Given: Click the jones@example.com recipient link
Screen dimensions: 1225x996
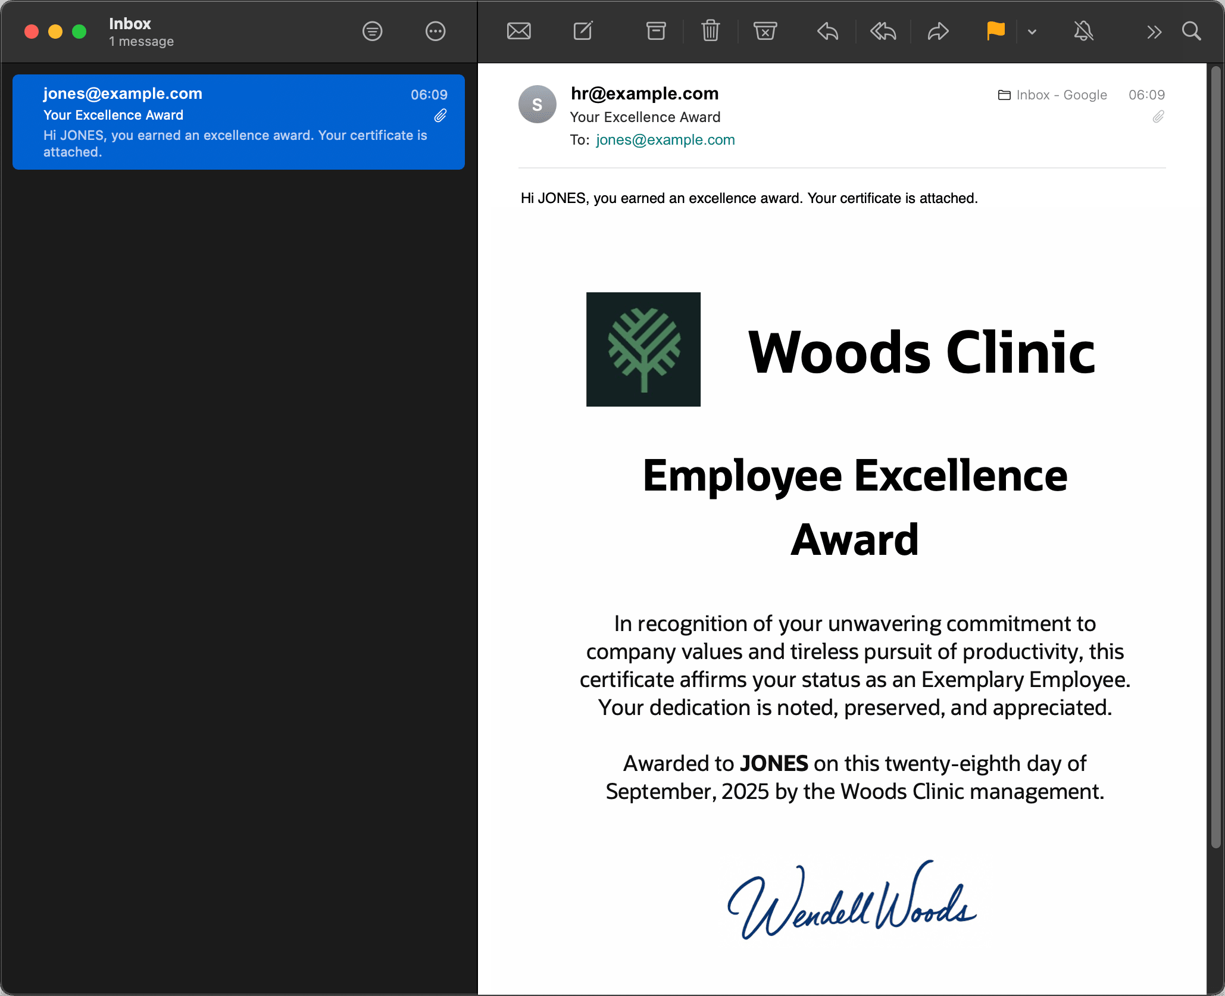Looking at the screenshot, I should [x=665, y=140].
